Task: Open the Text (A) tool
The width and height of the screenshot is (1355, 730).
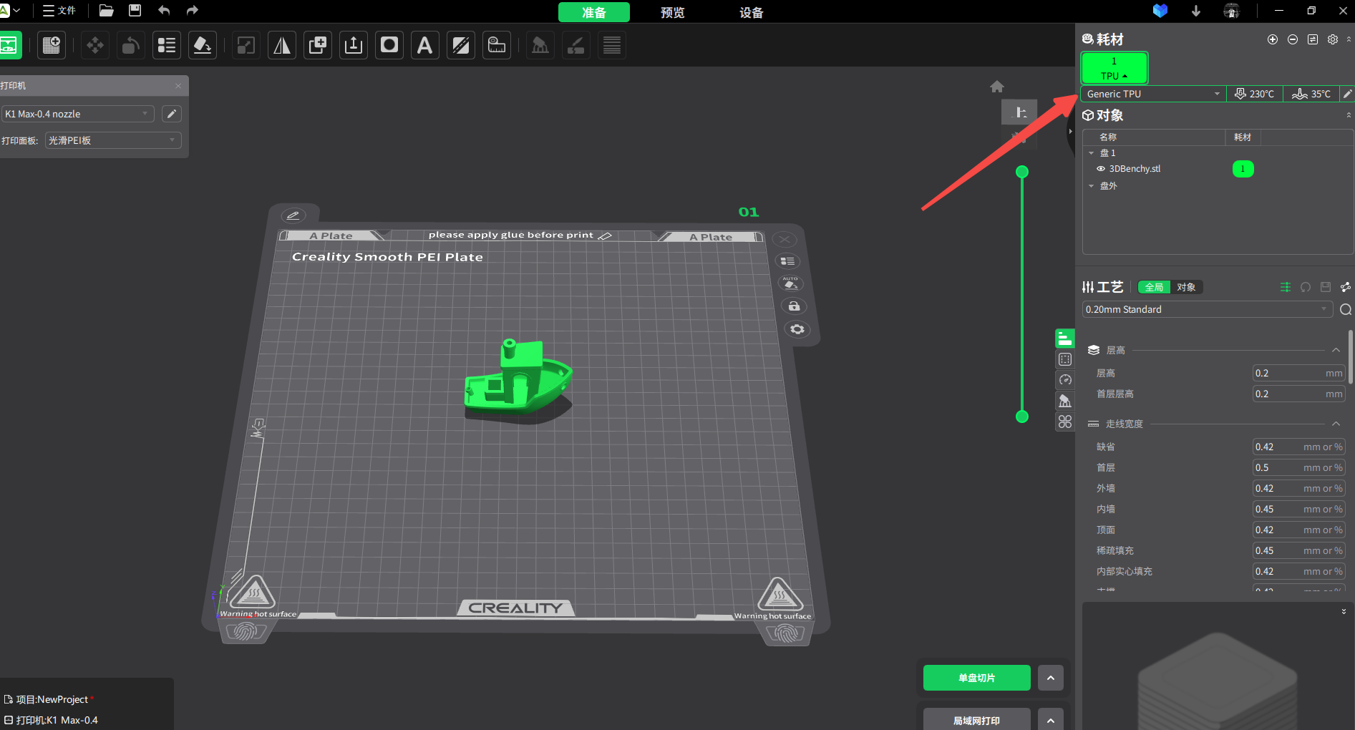Action: click(x=424, y=46)
